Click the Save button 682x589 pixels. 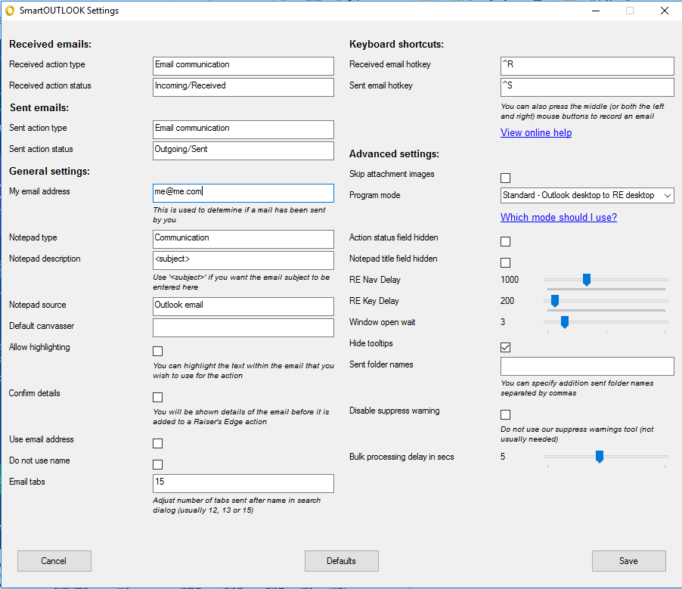pos(628,561)
